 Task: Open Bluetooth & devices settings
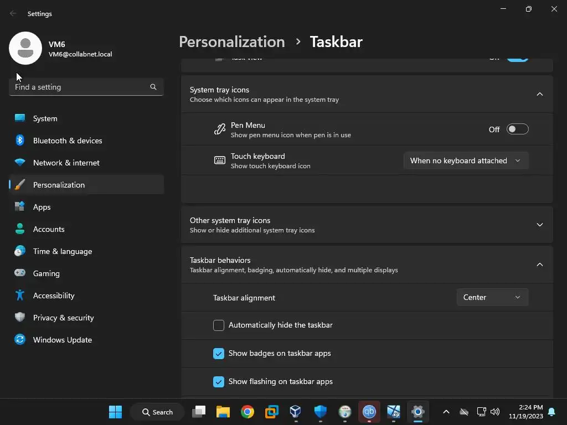coord(86,141)
